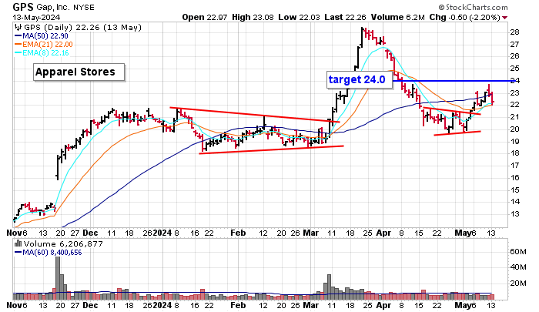Click the Low 22.03 value

pyautogui.click(x=299, y=17)
